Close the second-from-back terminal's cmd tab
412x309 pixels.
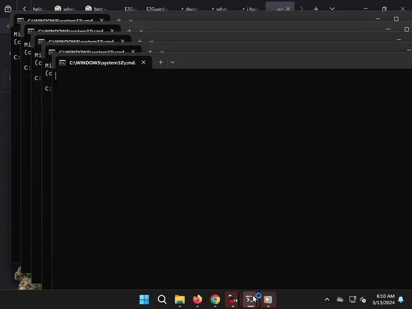click(112, 31)
